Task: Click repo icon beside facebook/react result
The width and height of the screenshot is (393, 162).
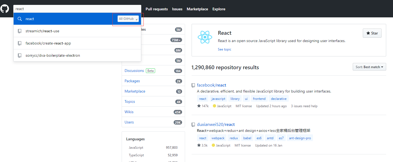Action: (193, 85)
